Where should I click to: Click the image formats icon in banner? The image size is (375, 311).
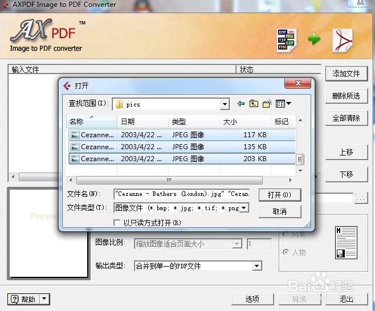pyautogui.click(x=287, y=40)
